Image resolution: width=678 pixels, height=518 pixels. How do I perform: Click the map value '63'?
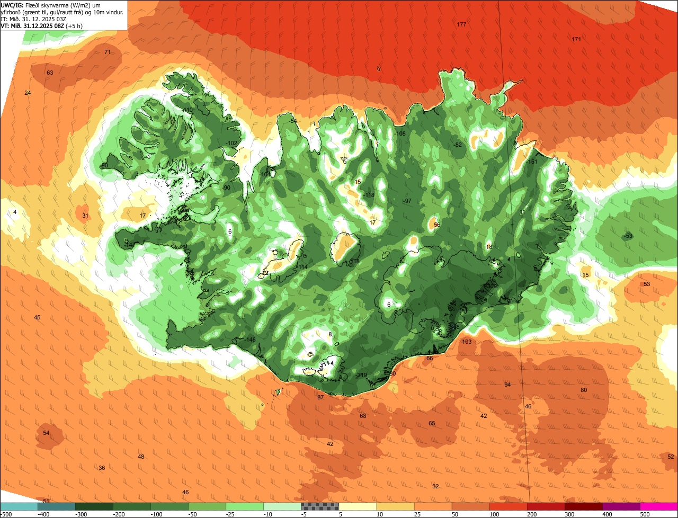(50, 73)
